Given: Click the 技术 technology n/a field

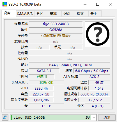Looking at the screenshot, I should [39, 47].
